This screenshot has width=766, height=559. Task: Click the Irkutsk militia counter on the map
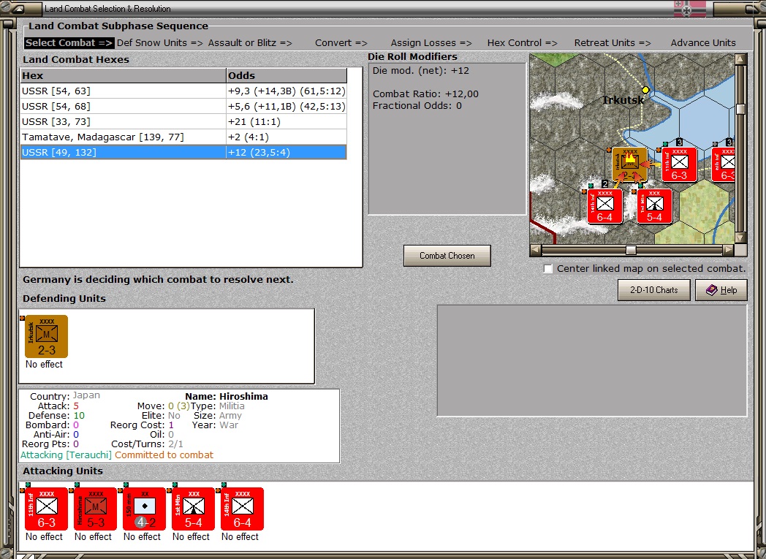point(630,164)
